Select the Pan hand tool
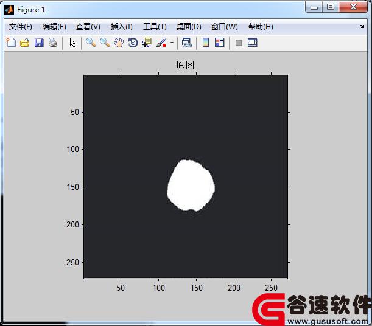The image size is (372, 326). coord(119,43)
